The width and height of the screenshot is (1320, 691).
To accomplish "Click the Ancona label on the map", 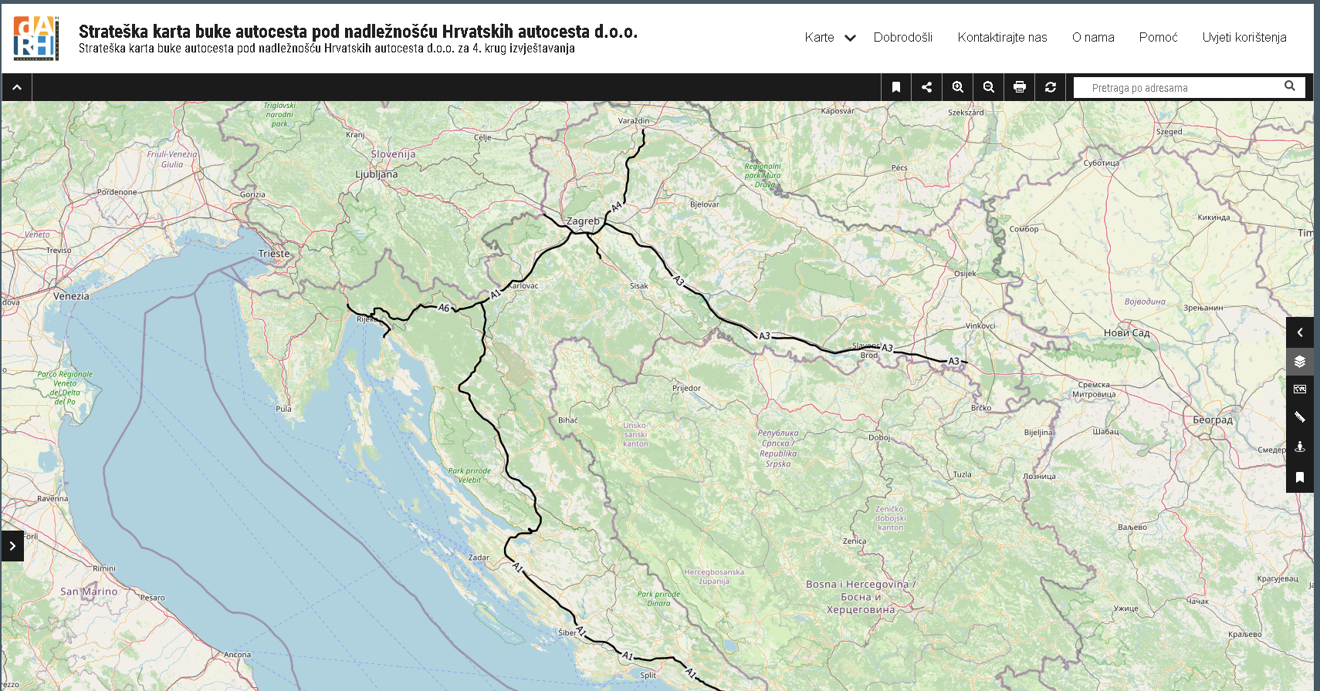I will (237, 655).
